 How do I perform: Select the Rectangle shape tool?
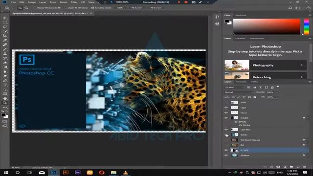coord(5,94)
